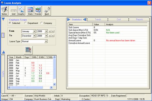Viewport: 152px width, 101px height.
Task: Open the From month dropdown
Action: click(34, 31)
